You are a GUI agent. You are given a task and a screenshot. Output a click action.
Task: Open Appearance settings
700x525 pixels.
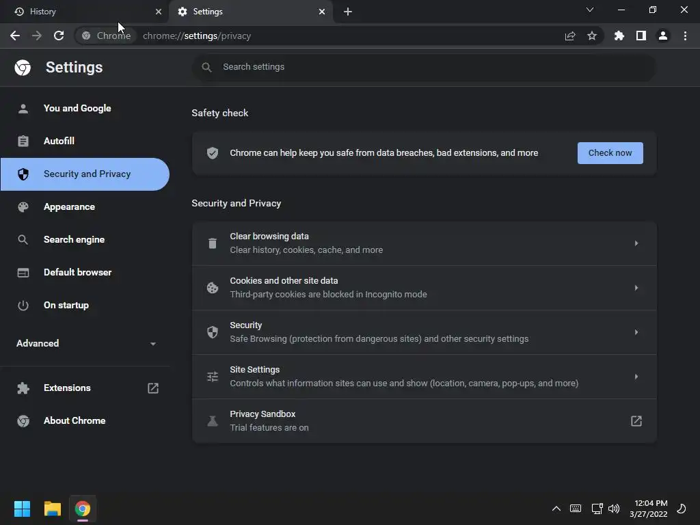click(x=85, y=206)
